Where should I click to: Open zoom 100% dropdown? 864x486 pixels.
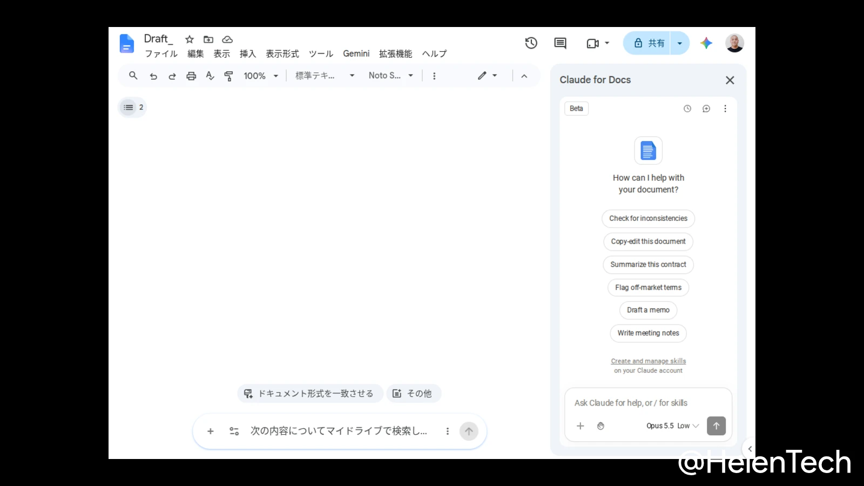coord(261,76)
